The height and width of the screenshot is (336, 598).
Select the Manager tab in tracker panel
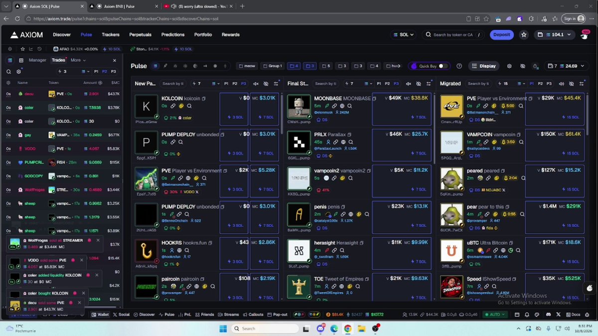(x=37, y=60)
